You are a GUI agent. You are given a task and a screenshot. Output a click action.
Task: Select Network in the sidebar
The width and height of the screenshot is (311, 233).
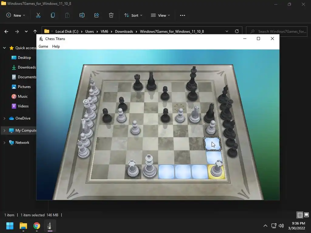pos(19,143)
